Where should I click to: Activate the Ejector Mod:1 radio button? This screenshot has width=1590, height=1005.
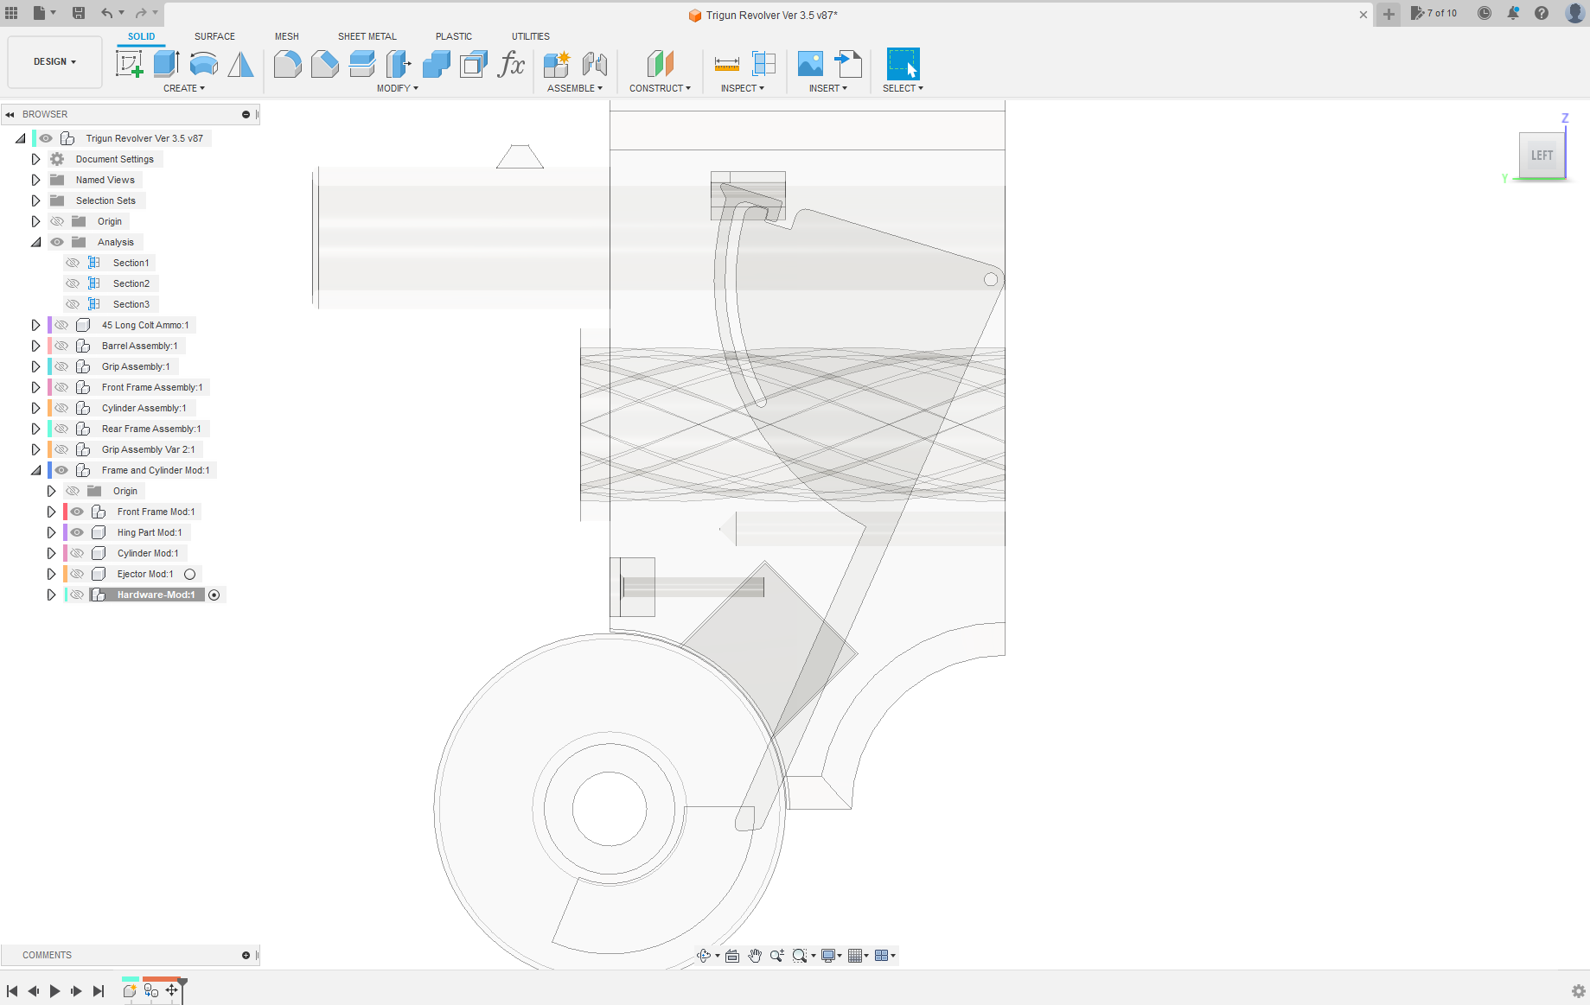[189, 574]
